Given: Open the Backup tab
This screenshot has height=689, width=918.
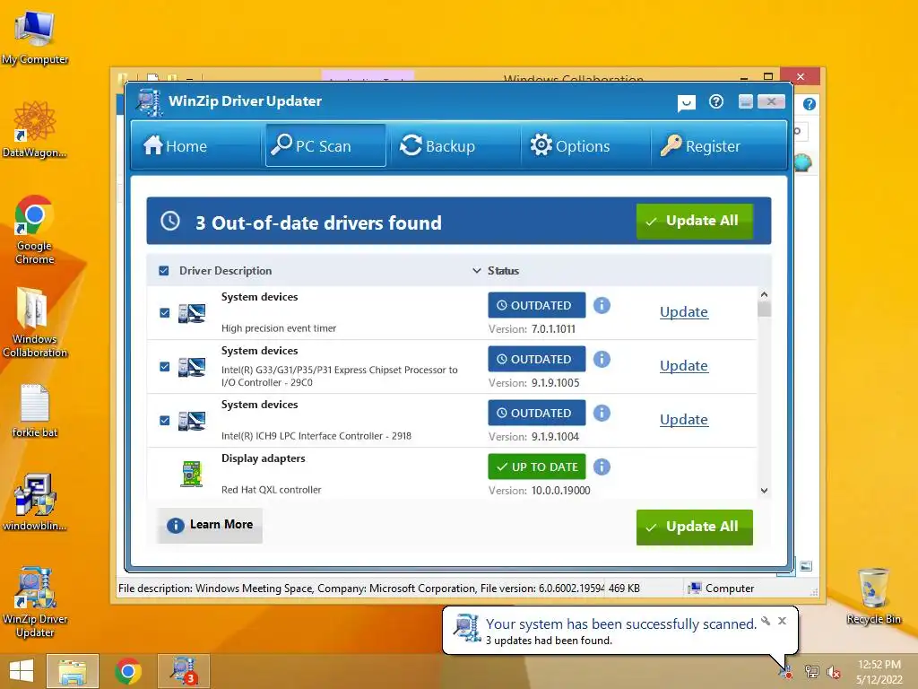Looking at the screenshot, I should pyautogui.click(x=437, y=145).
